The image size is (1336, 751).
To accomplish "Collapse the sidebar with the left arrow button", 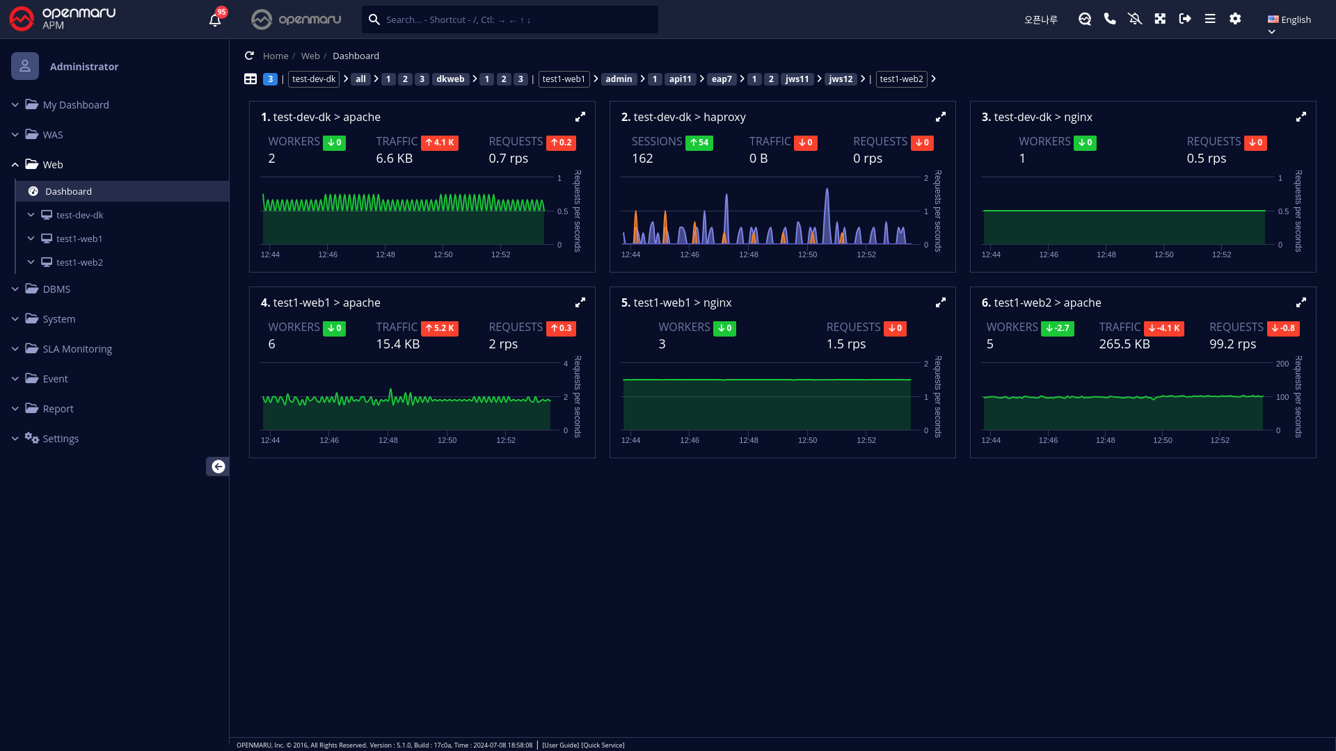I will [218, 467].
